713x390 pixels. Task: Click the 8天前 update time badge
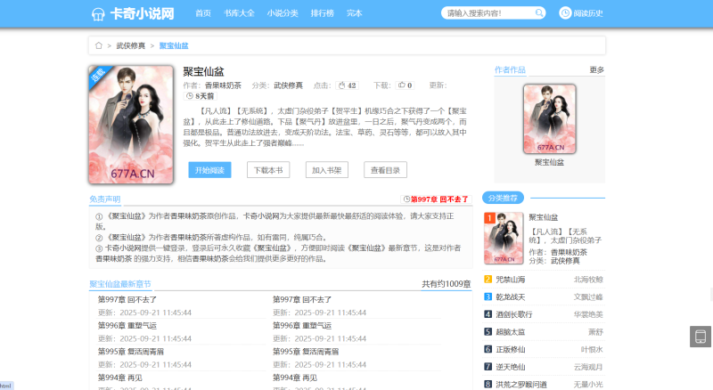point(200,96)
